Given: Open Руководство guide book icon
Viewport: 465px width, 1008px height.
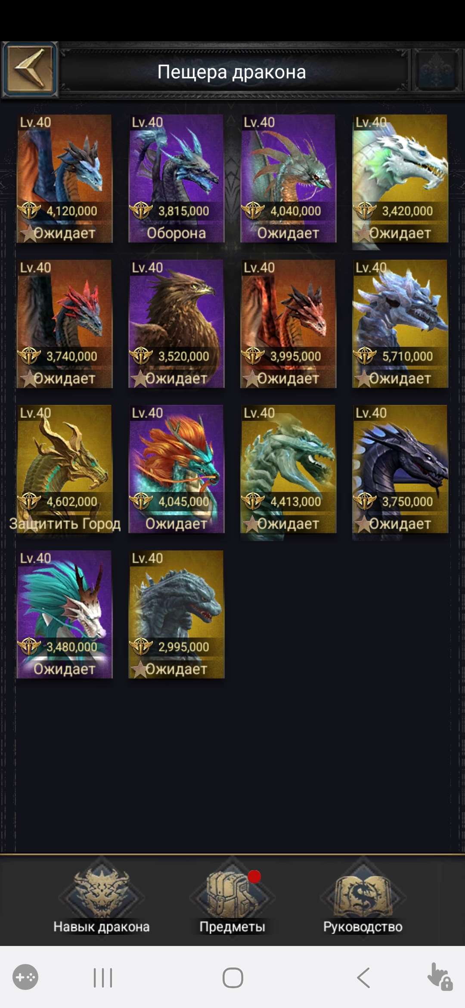Looking at the screenshot, I should tap(363, 896).
